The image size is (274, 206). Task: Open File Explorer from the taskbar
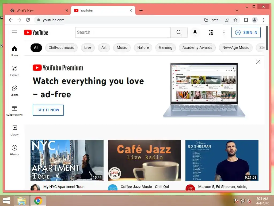[22, 201]
